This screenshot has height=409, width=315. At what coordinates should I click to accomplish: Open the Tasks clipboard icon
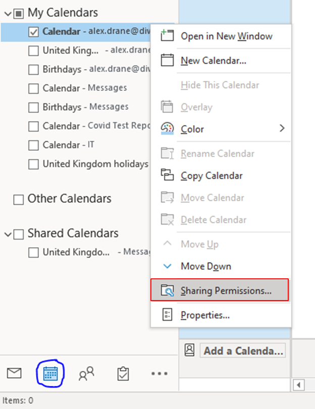tap(122, 374)
